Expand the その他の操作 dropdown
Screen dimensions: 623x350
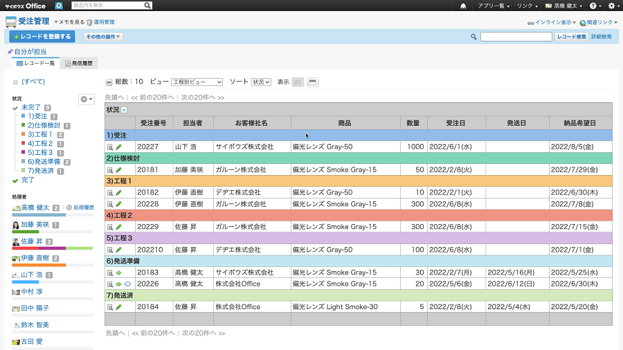click(103, 37)
